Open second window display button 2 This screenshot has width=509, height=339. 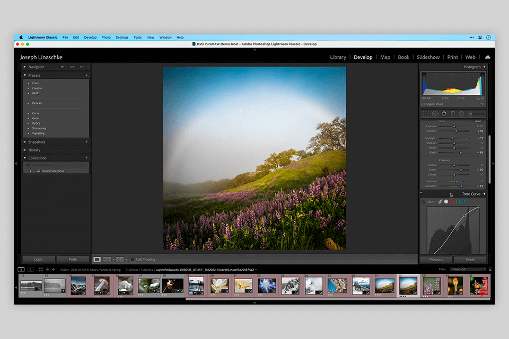pyautogui.click(x=30, y=270)
